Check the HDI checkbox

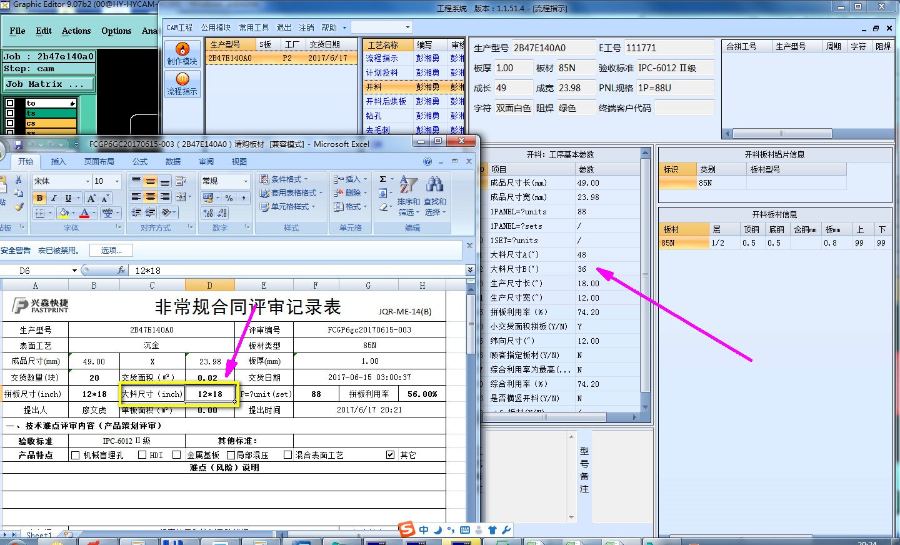pos(142,455)
